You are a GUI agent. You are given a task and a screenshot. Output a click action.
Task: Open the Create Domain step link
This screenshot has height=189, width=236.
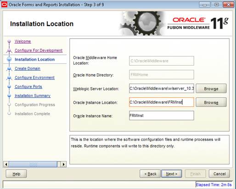(28, 68)
